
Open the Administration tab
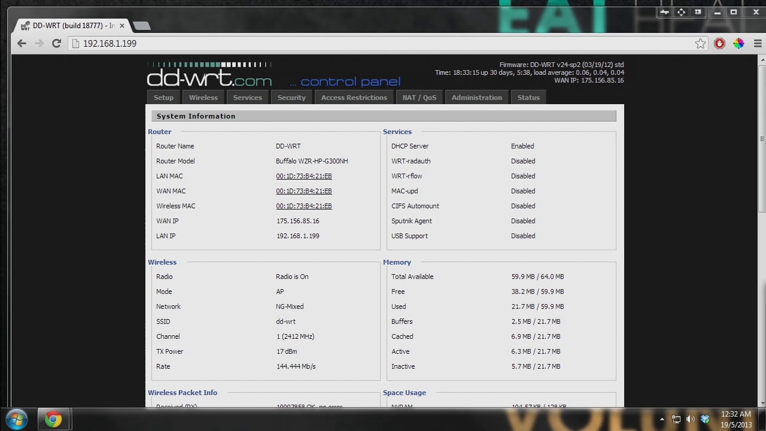tap(477, 98)
